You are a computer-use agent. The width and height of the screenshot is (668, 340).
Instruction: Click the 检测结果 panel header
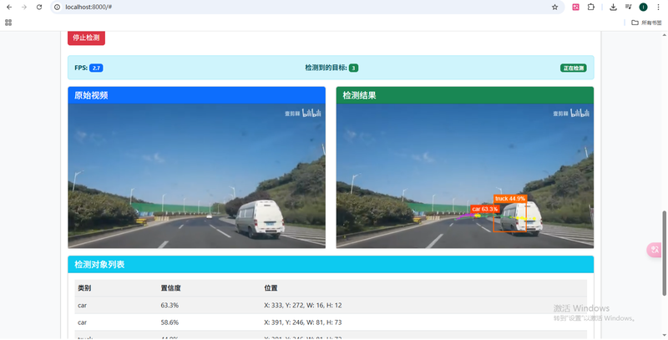click(x=465, y=95)
